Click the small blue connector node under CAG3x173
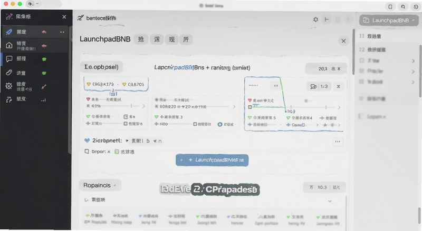The width and height of the screenshot is (422, 231). [113, 94]
